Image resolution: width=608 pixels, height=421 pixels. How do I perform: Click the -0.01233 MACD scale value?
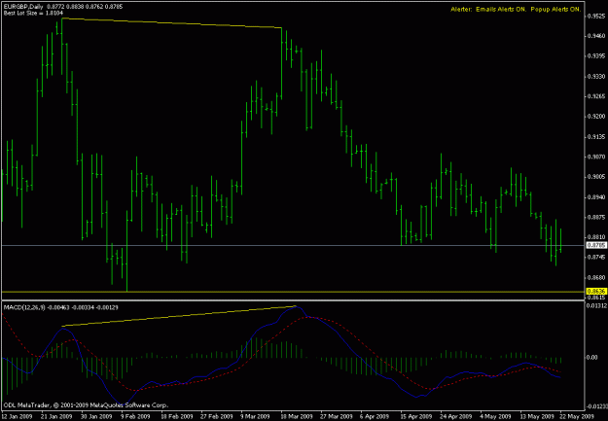(x=596, y=406)
